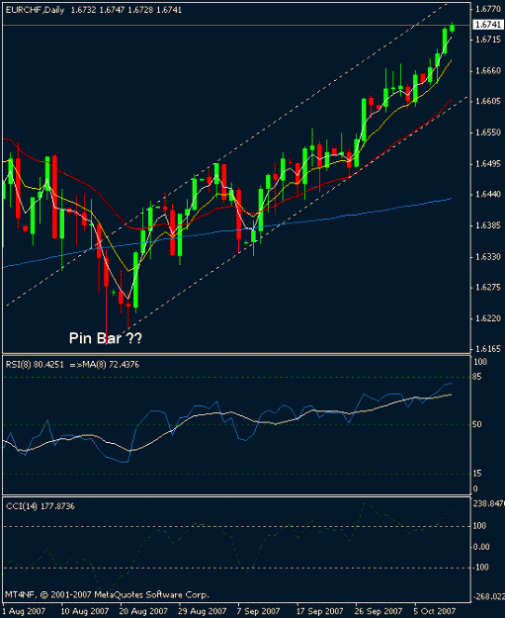Viewport: 505px width, 618px height.
Task: Click the 17 Sep 2007 date label
Action: (x=319, y=611)
